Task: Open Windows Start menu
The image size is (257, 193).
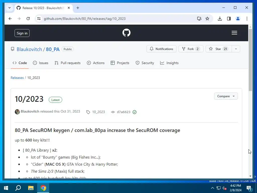Action: click(6, 188)
